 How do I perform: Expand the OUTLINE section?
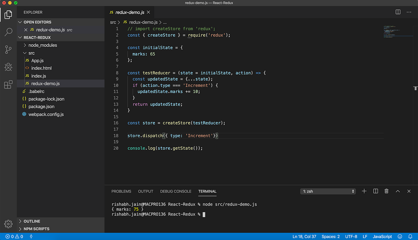tap(31, 221)
